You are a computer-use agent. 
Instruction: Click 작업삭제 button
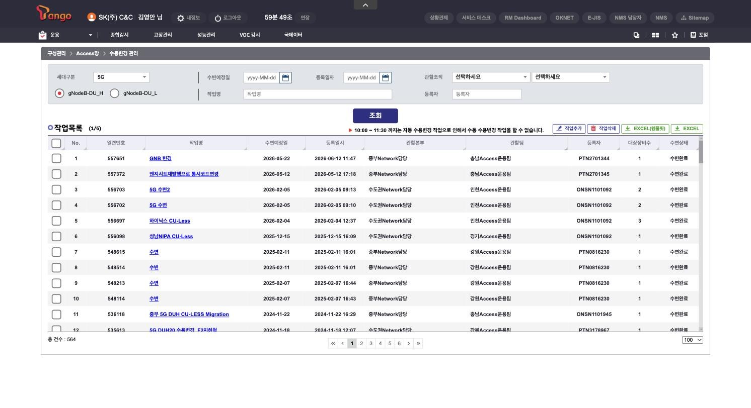603,129
